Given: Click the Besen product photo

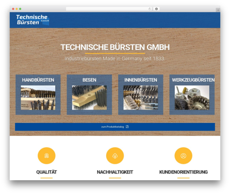Looking at the screenshot, I should [89, 98].
